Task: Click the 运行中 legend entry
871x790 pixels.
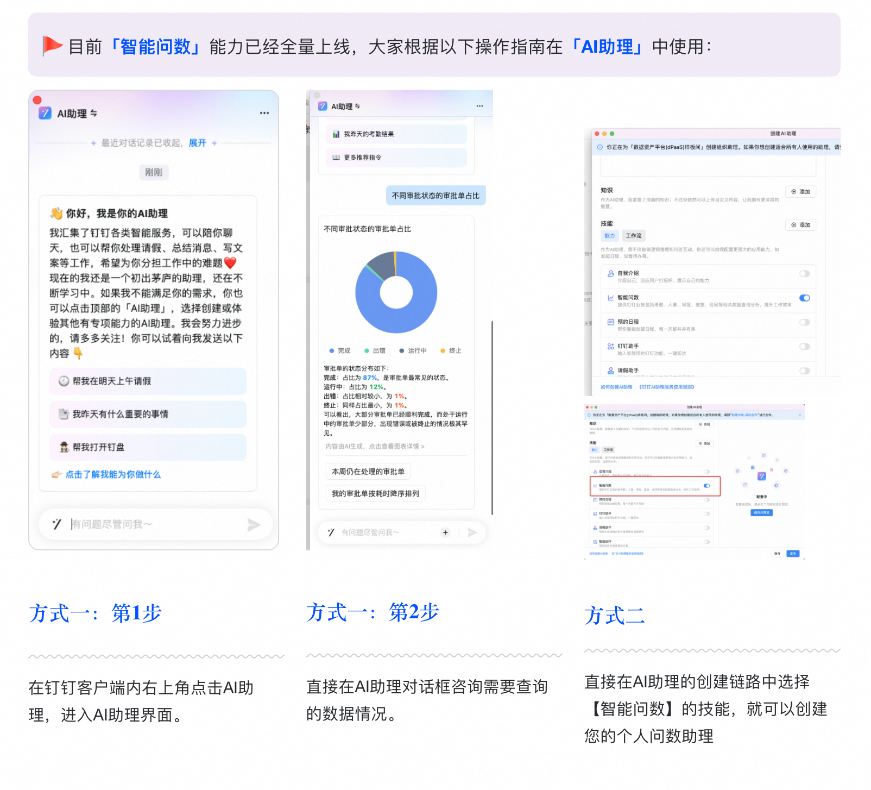Action: 413,350
